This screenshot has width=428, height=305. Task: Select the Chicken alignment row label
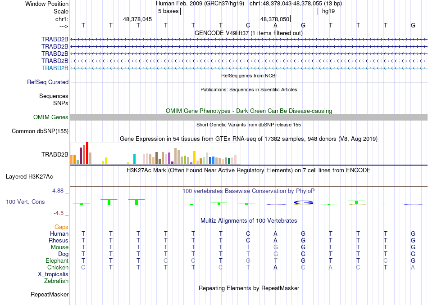point(58,267)
